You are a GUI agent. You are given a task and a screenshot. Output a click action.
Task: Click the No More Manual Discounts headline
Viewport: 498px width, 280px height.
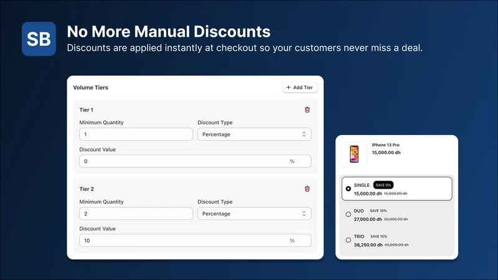pos(169,32)
